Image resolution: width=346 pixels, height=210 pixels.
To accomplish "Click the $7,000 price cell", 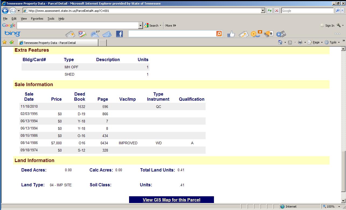I will coord(56,143).
